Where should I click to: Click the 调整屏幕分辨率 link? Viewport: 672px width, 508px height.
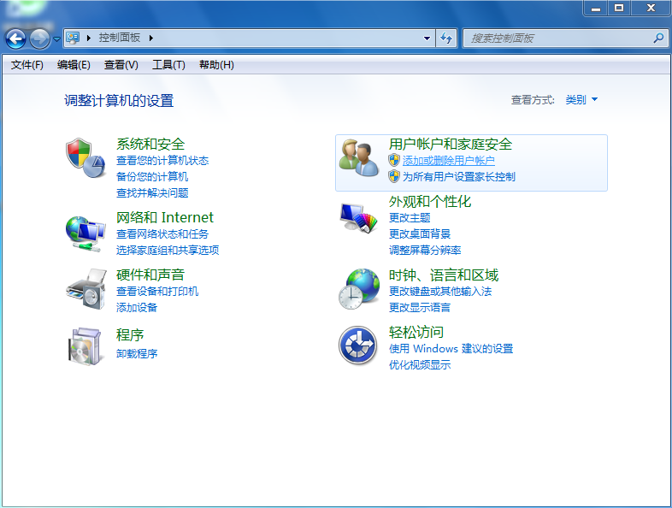tap(425, 251)
